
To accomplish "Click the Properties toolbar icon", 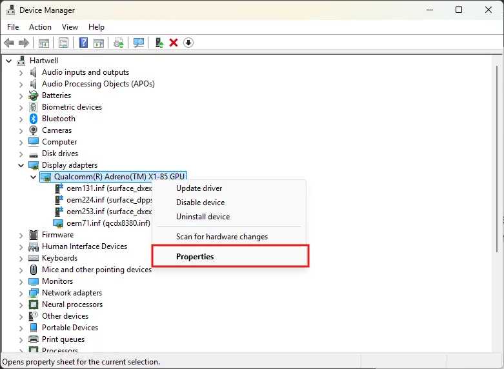I will point(63,43).
